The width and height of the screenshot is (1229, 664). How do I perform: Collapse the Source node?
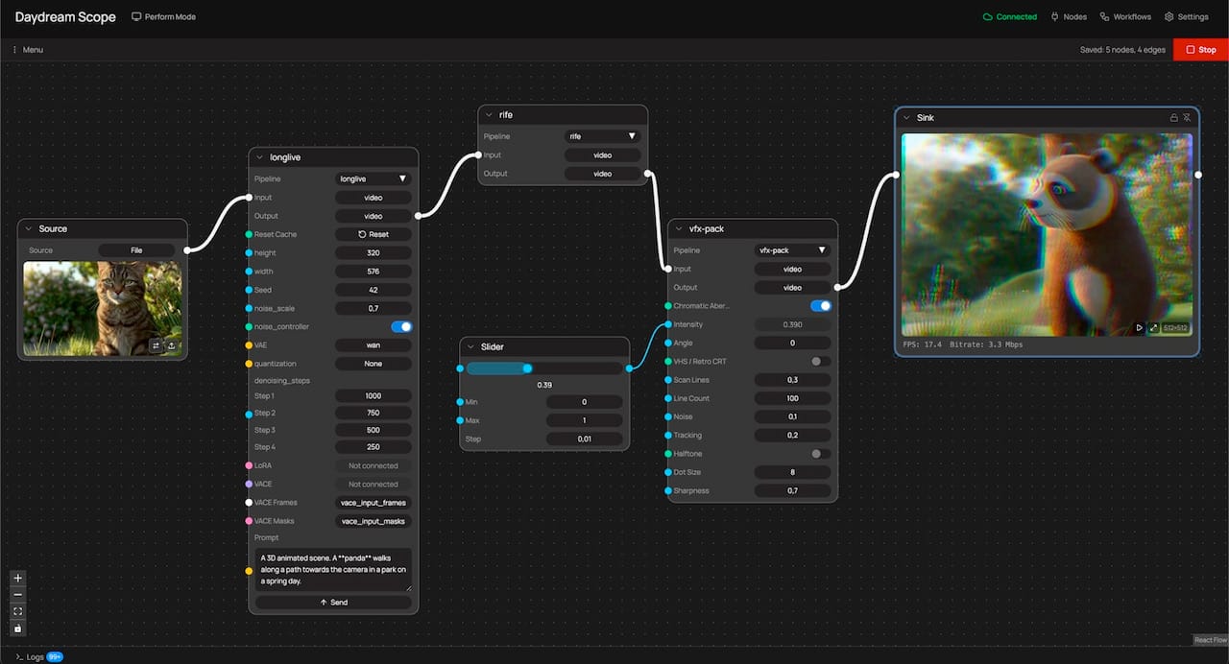29,229
